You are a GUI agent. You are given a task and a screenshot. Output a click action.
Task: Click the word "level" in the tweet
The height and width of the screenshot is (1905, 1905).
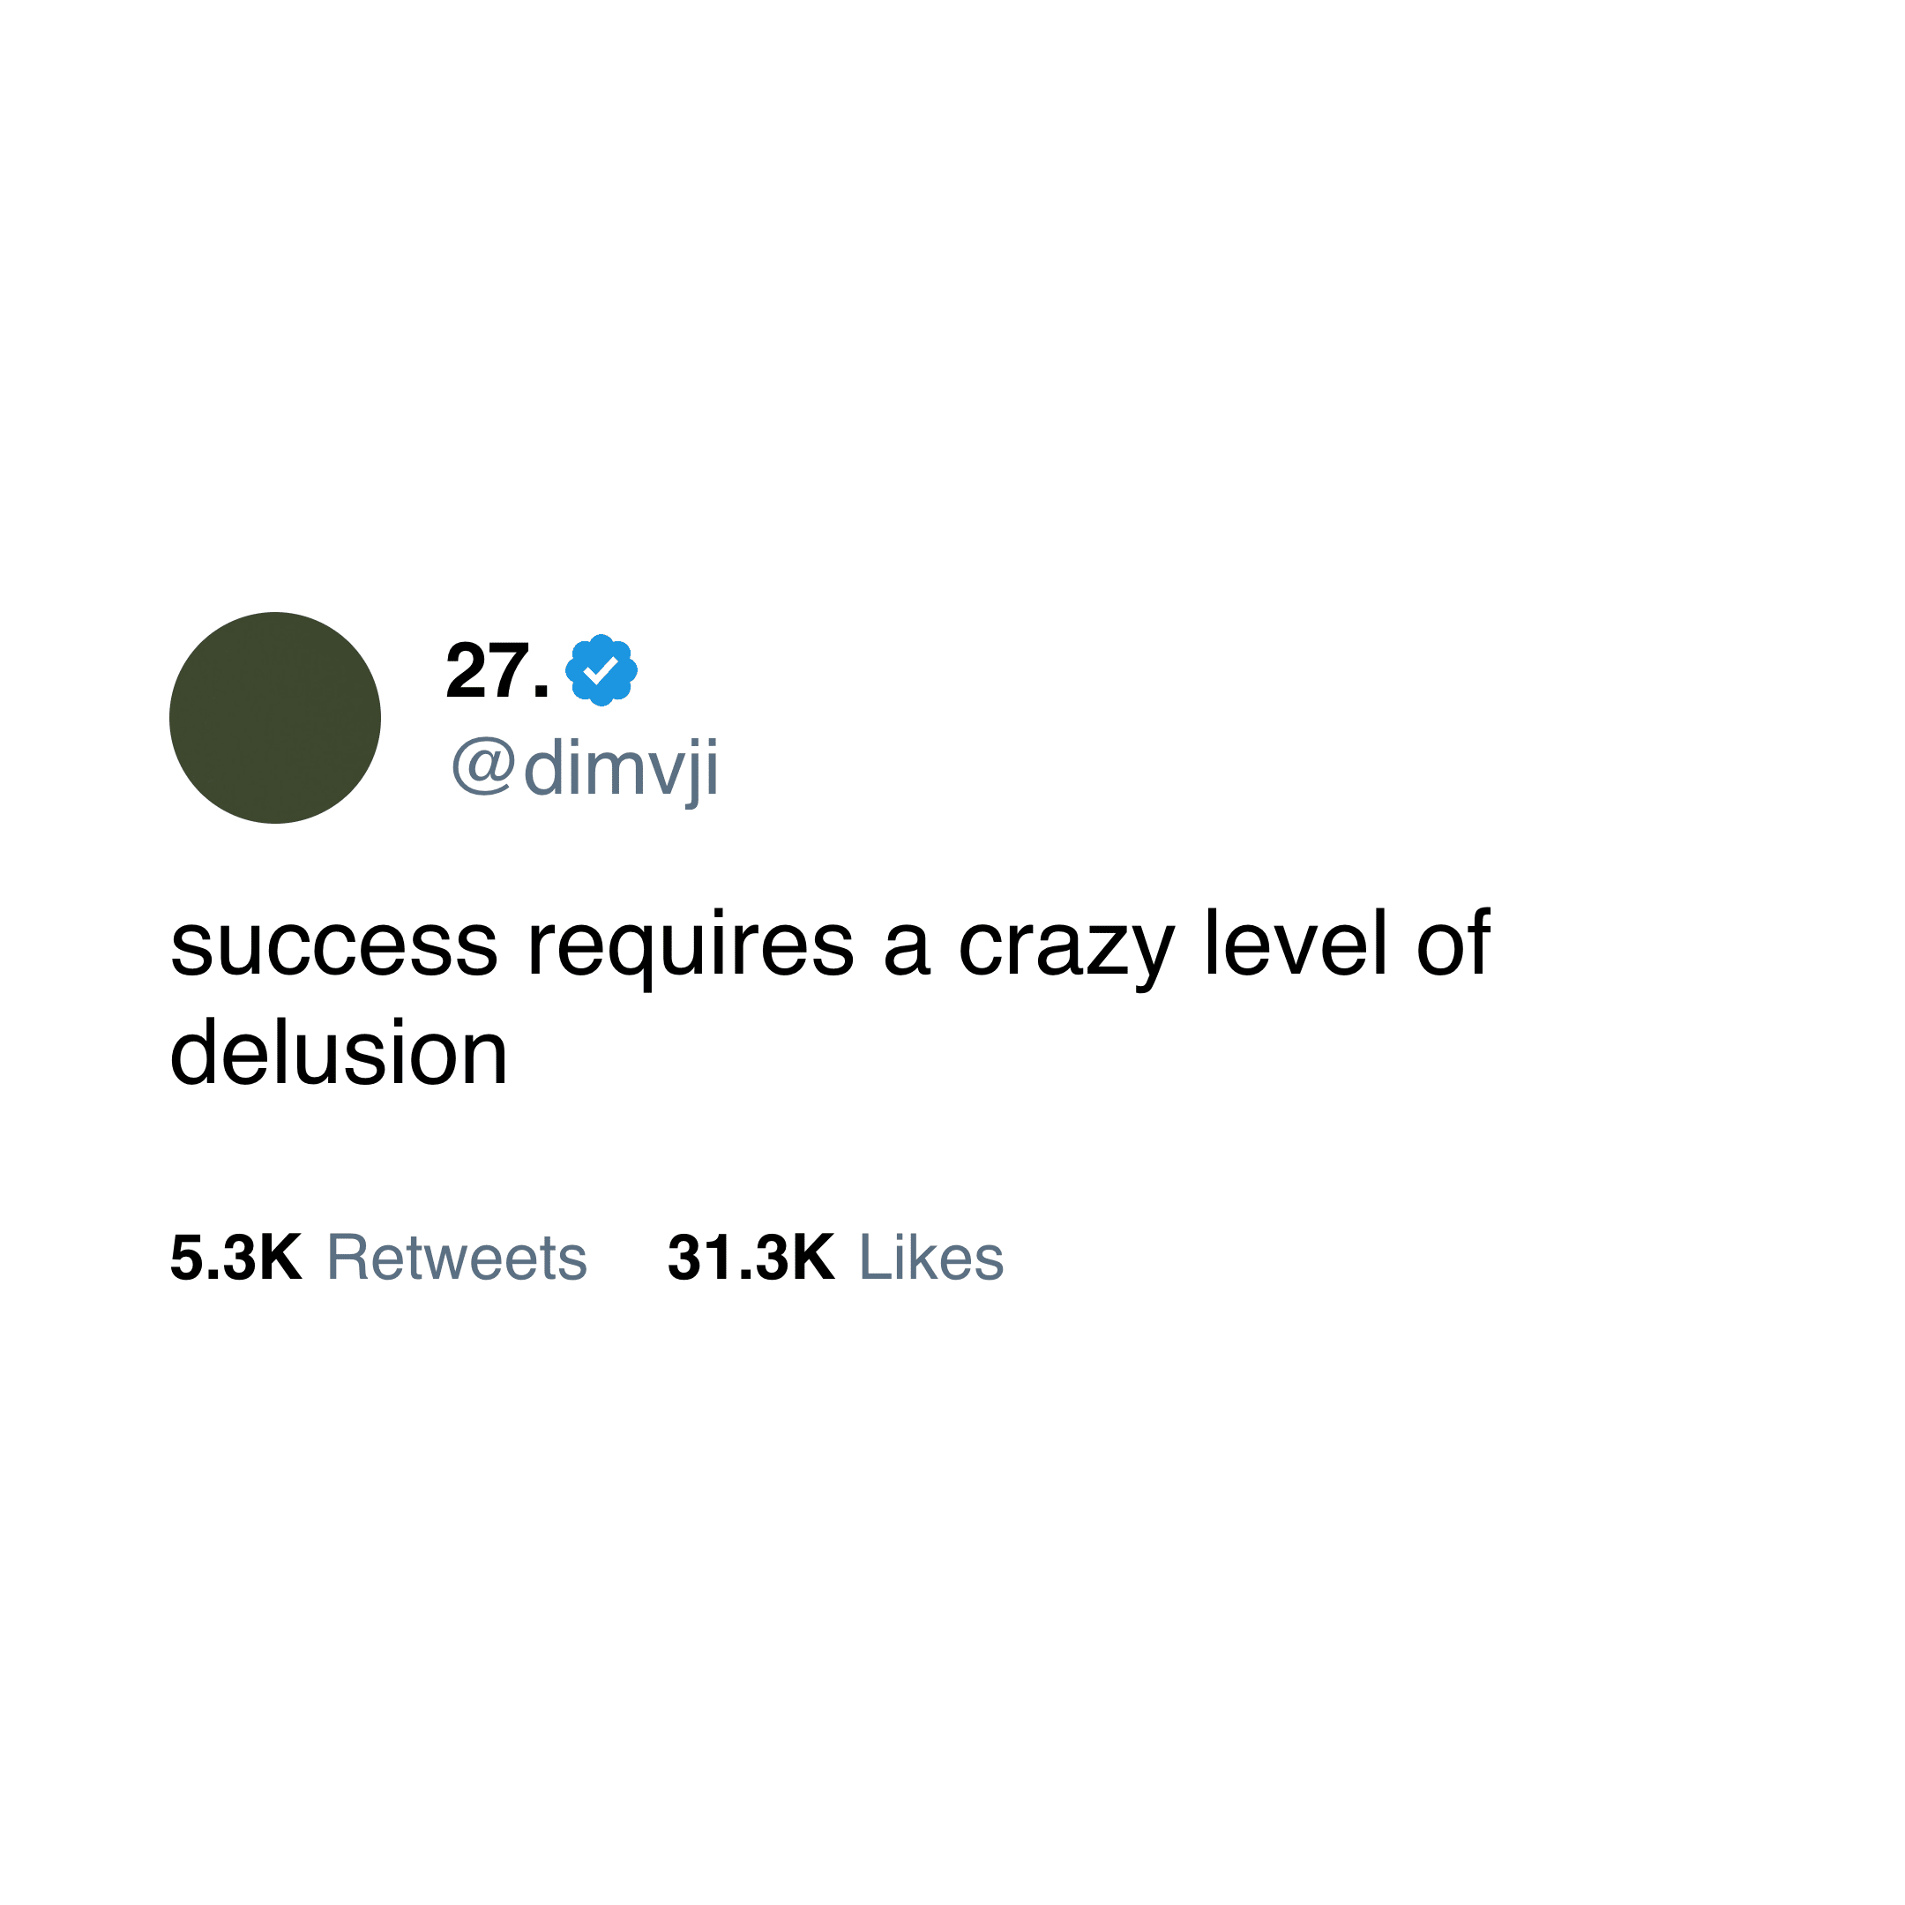(1296, 945)
